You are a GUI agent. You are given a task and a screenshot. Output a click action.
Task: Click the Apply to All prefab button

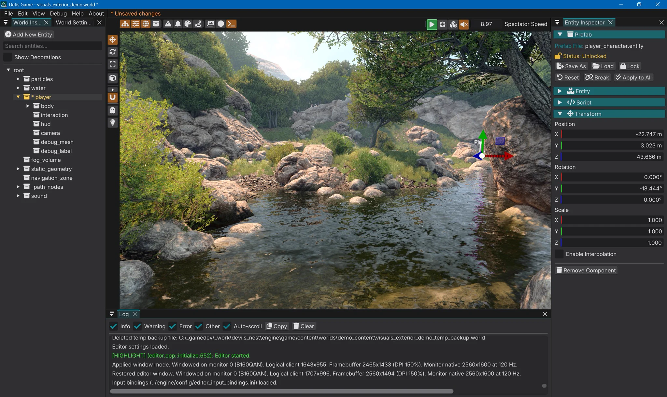coord(633,77)
